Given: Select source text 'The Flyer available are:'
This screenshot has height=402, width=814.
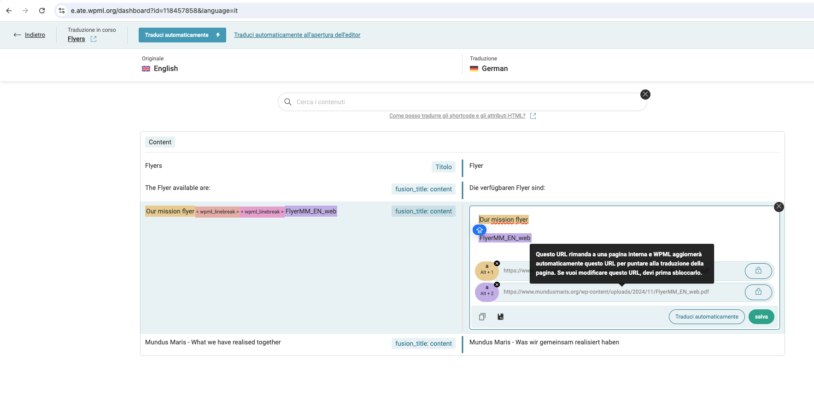Looking at the screenshot, I should click(178, 188).
